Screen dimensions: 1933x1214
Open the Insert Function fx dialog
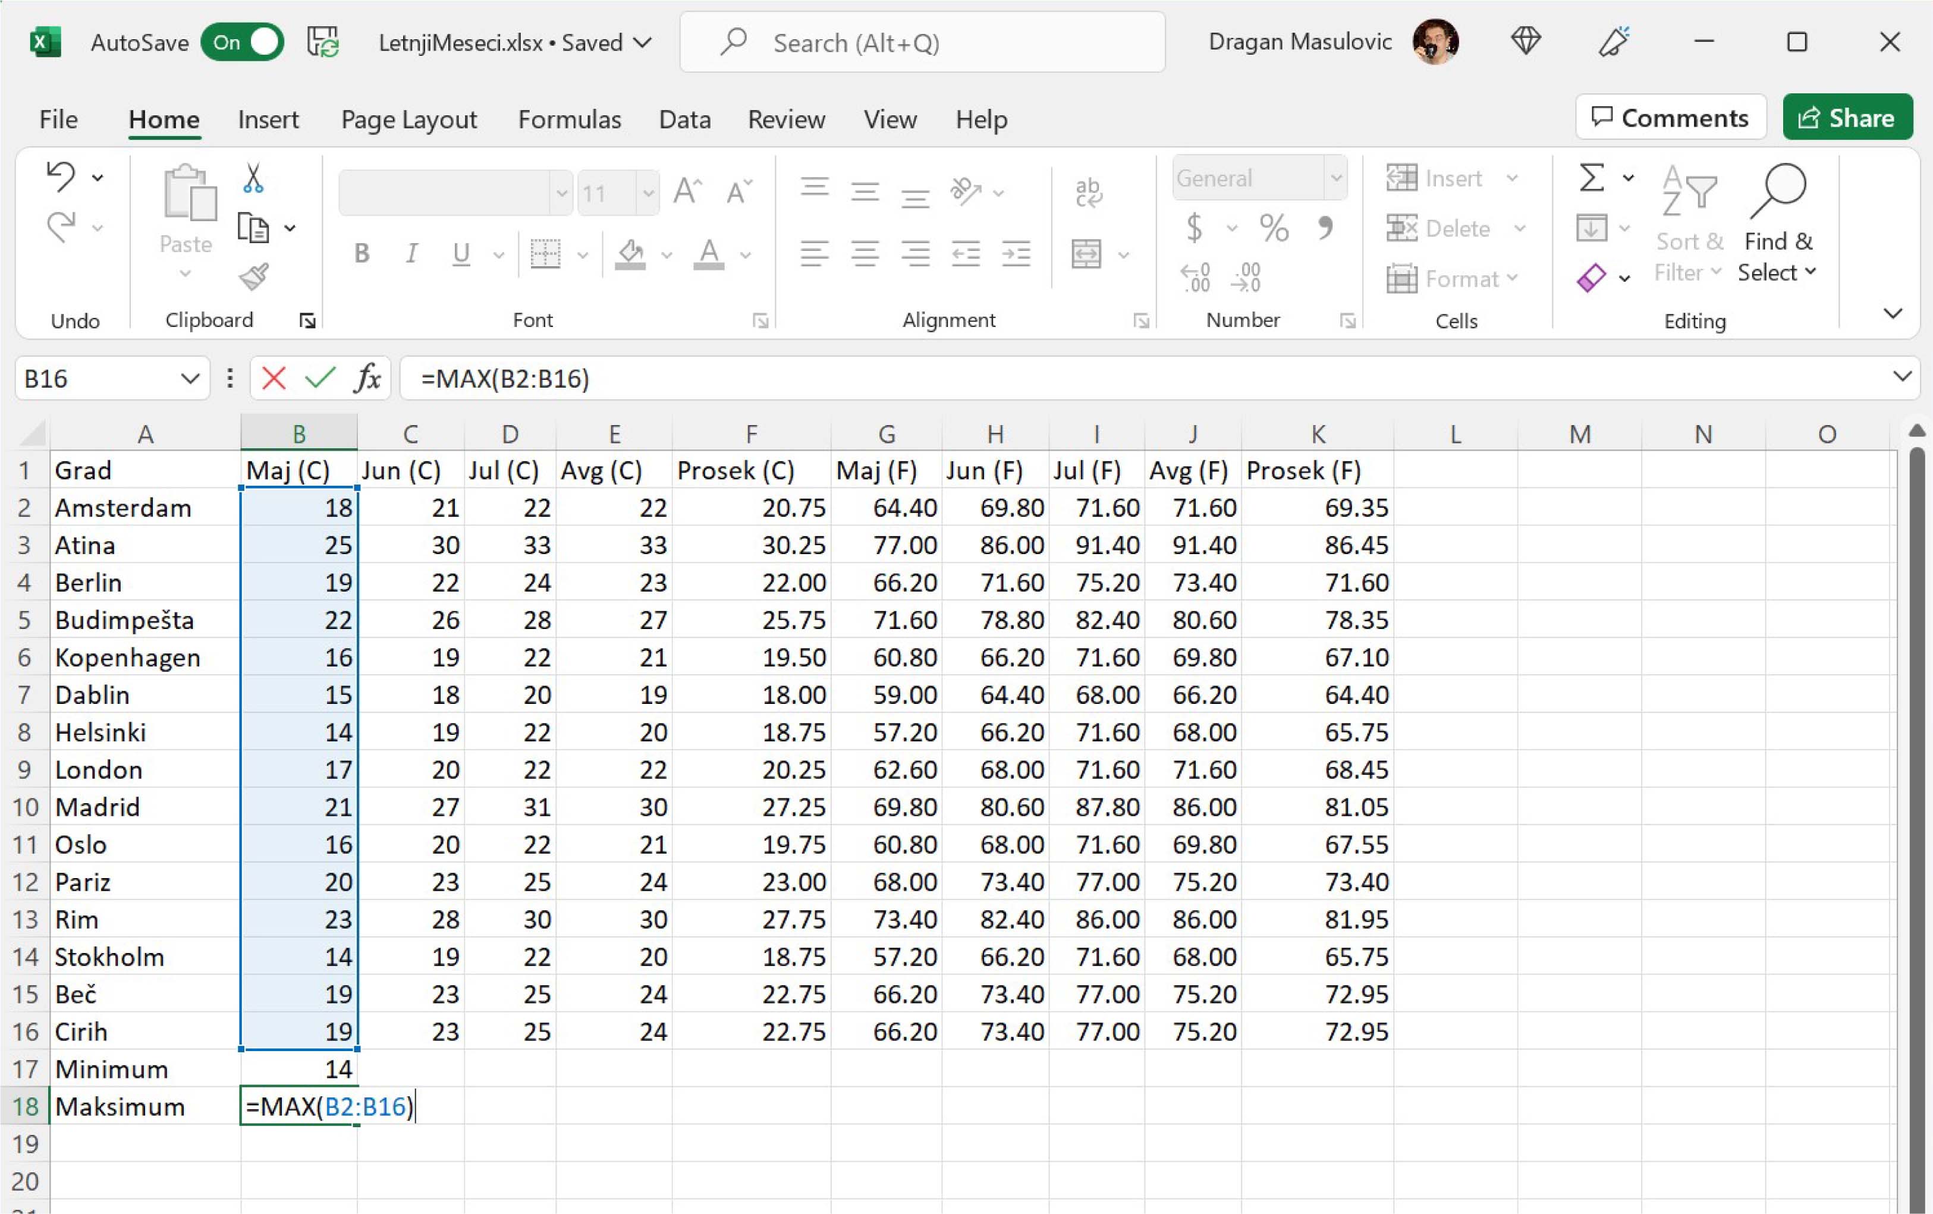click(367, 378)
